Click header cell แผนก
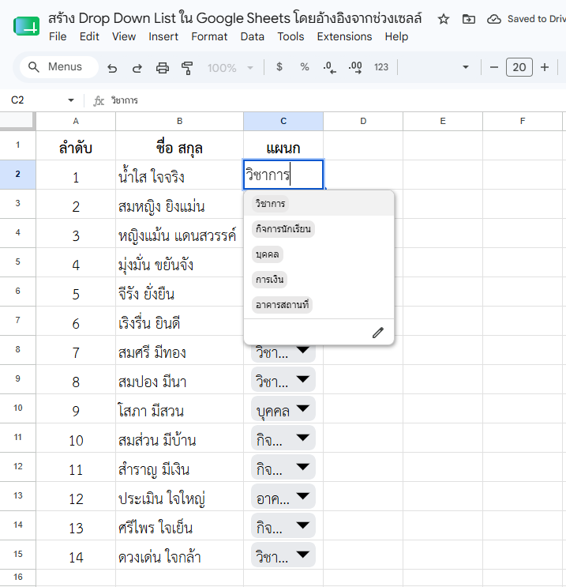 283,145
